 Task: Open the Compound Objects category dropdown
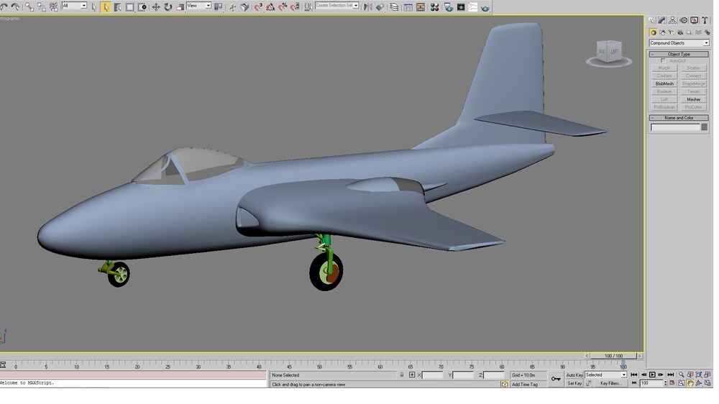(679, 43)
